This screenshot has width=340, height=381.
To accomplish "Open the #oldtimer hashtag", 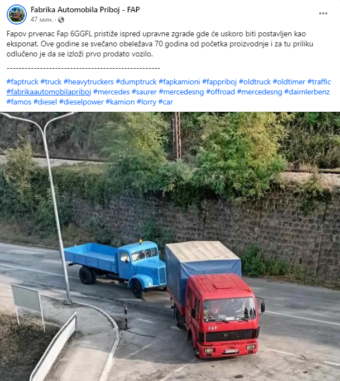I will pos(289,82).
